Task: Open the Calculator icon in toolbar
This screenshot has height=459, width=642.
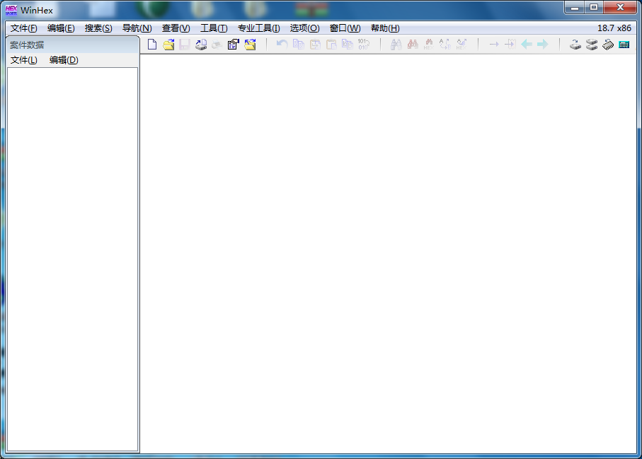Action: pyautogui.click(x=624, y=45)
